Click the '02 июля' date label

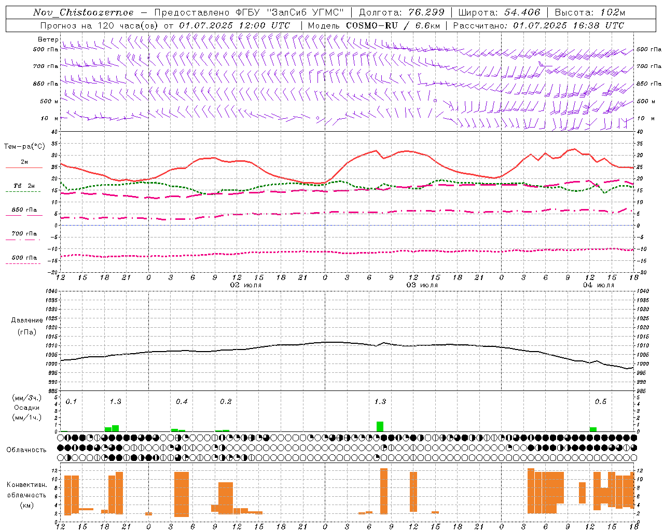click(x=245, y=285)
